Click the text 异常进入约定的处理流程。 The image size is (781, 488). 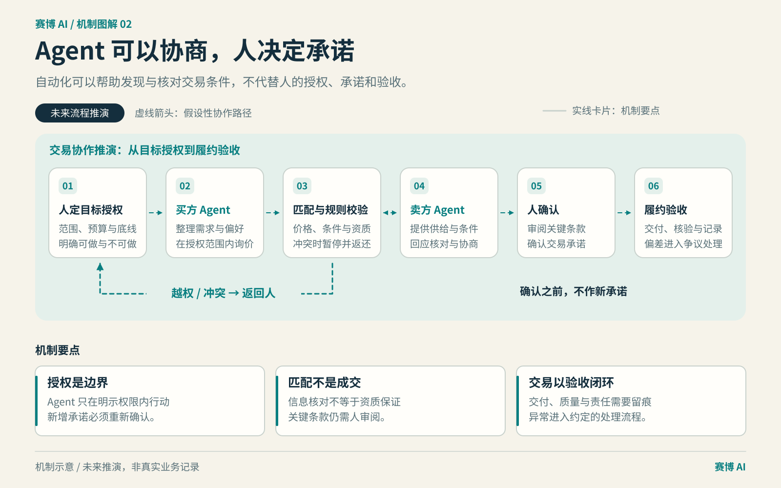pos(588,417)
